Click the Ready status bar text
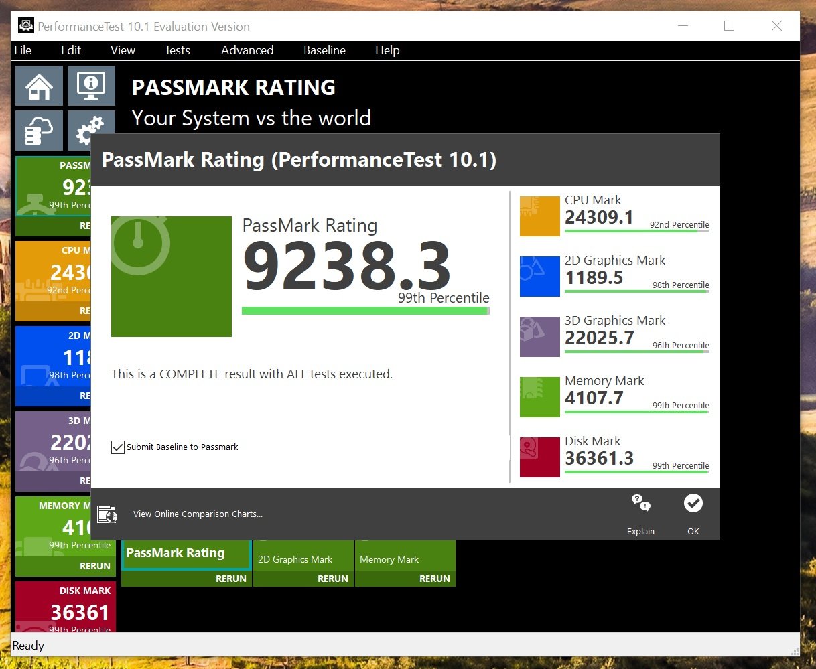The height and width of the screenshot is (669, 816). coord(28,646)
